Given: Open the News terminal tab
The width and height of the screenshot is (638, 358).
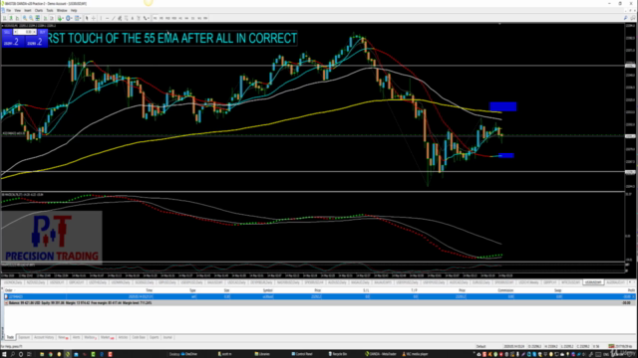Looking at the screenshot, I should click(x=63, y=337).
